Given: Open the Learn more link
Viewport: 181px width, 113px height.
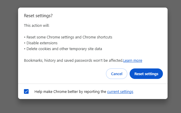Looking at the screenshot, I should point(133,61).
